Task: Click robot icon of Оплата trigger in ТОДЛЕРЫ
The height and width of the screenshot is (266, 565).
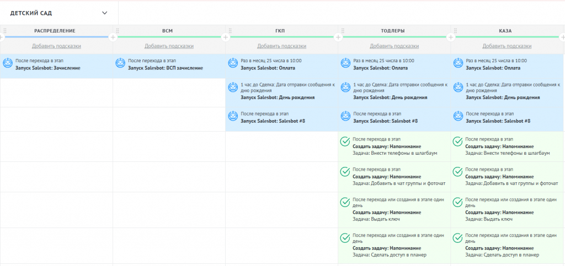Action: (345, 63)
